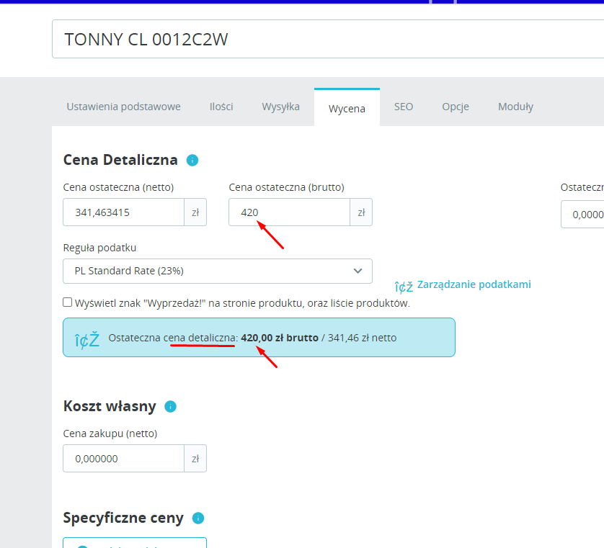Click info icon next to Specyficzne ceny
Viewport: 604px width, 548px height.
pyautogui.click(x=198, y=518)
